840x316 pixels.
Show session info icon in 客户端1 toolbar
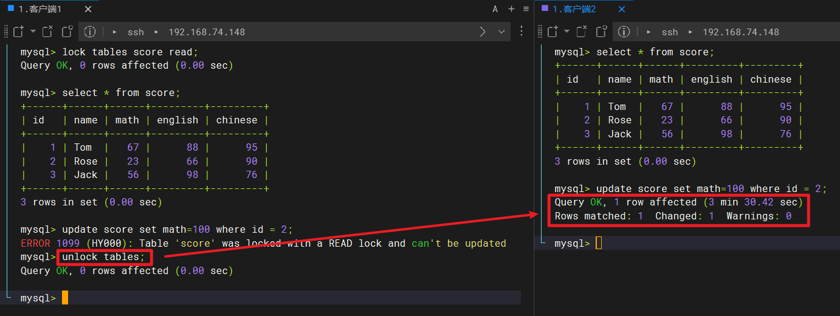pos(90,32)
